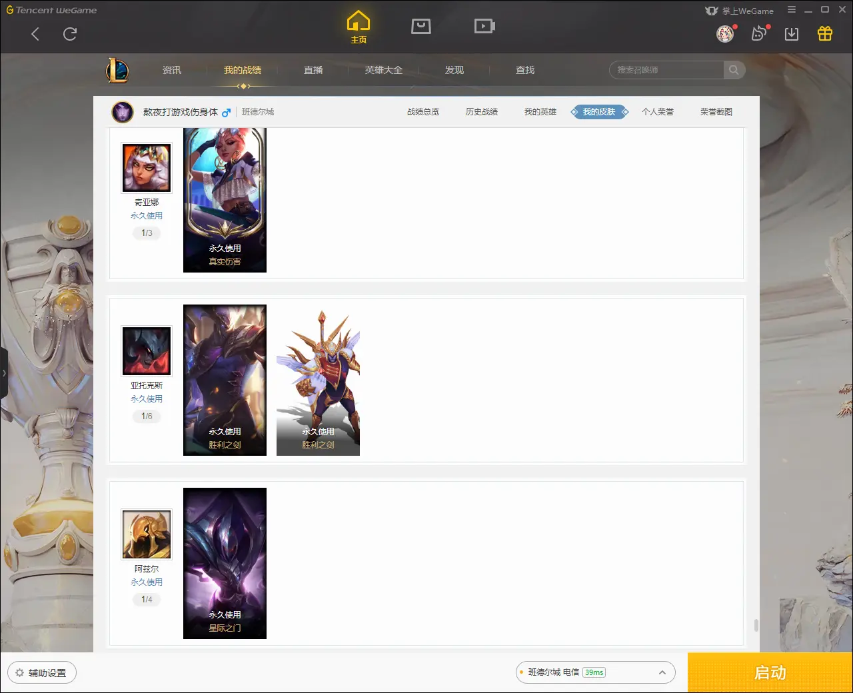Click the search magnifier icon
853x693 pixels.
click(734, 70)
